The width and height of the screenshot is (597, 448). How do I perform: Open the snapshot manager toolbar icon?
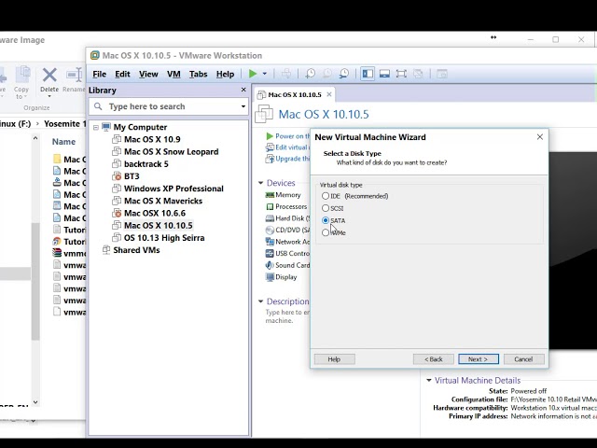click(344, 74)
